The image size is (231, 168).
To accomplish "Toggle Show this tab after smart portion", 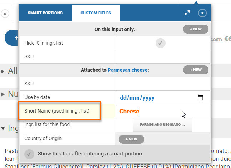I will pyautogui.click(x=30, y=154).
